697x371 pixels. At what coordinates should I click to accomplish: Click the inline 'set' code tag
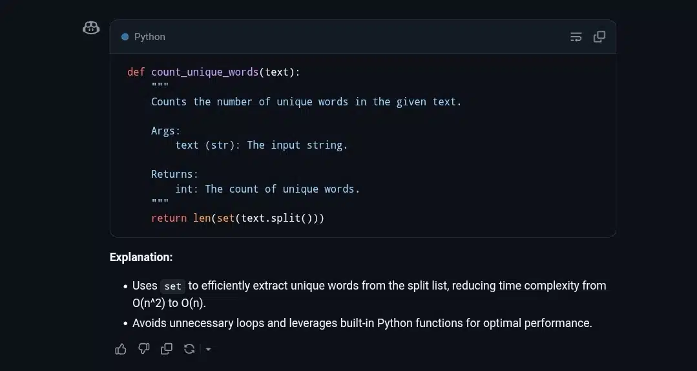[x=172, y=286]
